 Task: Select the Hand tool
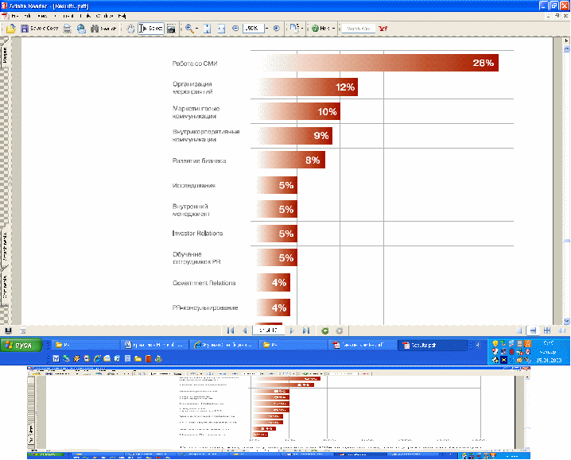(130, 29)
